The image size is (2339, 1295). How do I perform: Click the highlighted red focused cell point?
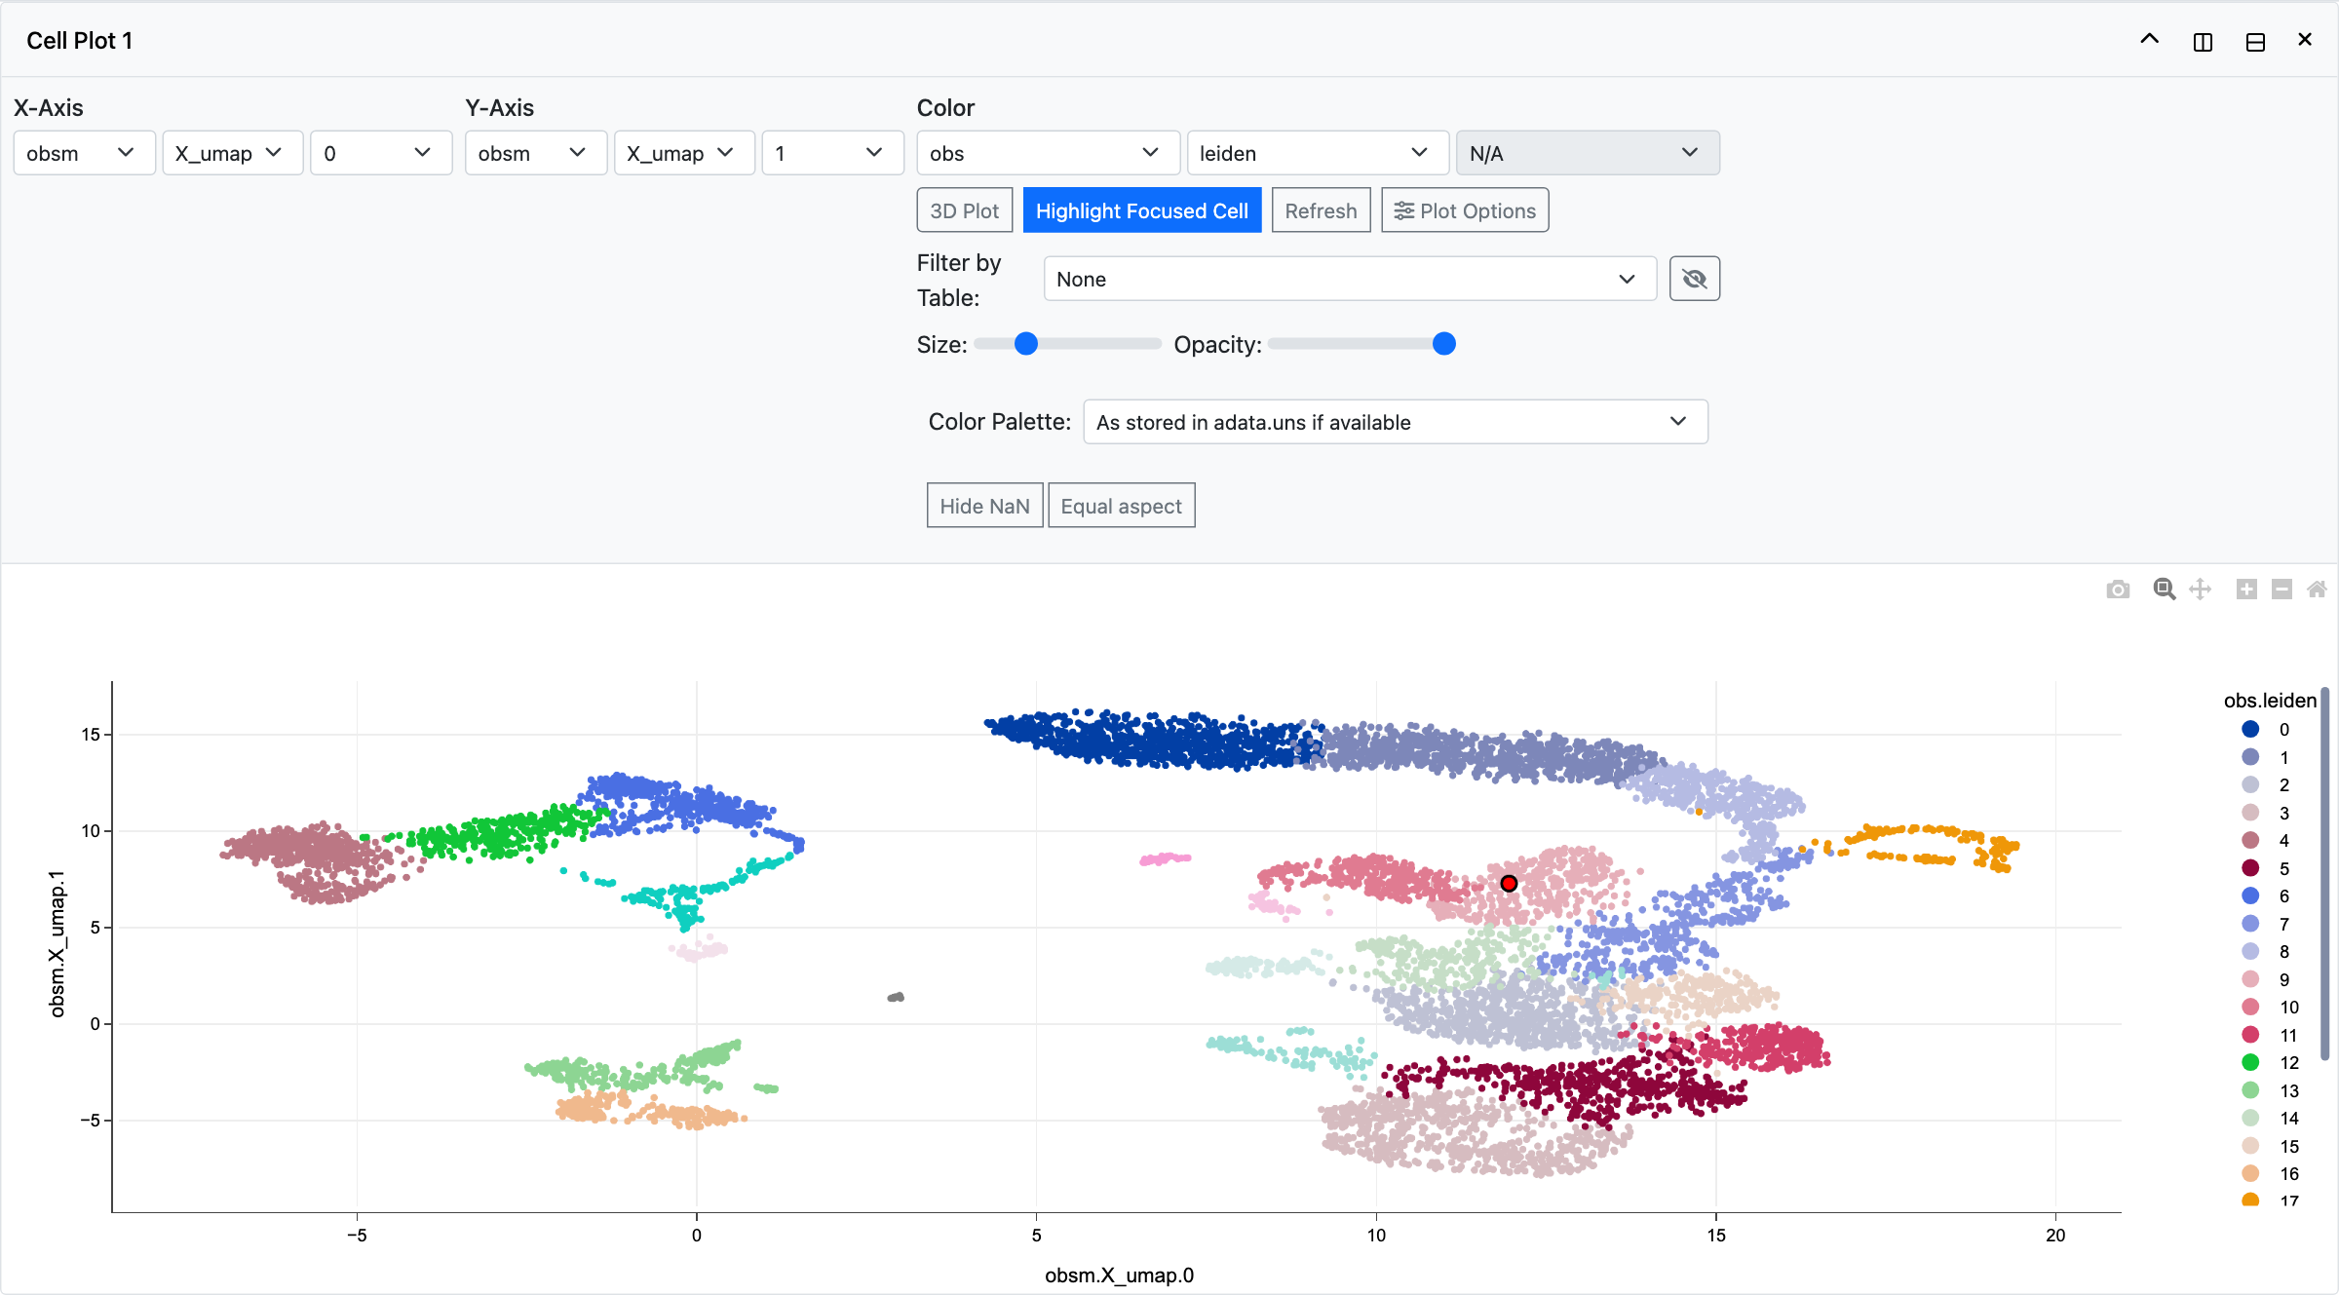tap(1509, 884)
